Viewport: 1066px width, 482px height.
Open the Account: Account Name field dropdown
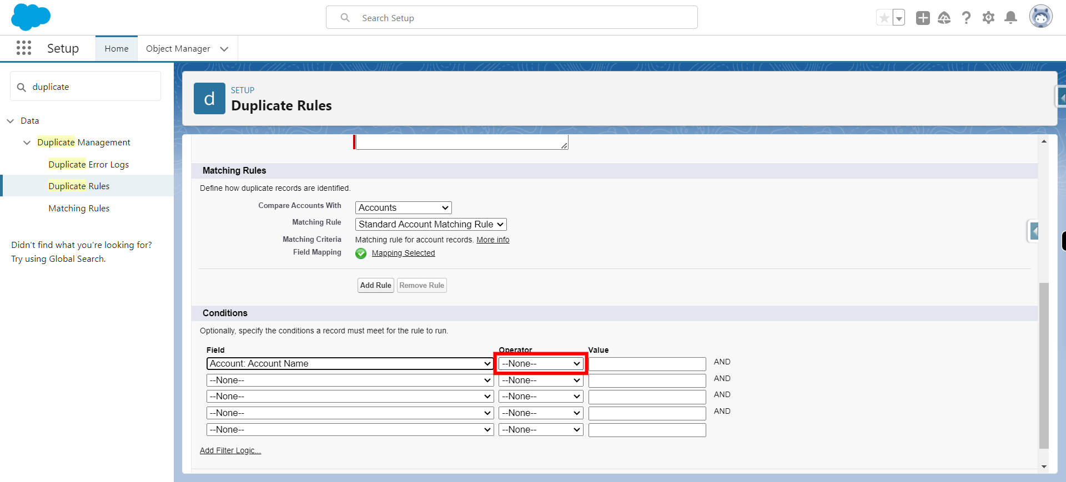350,364
